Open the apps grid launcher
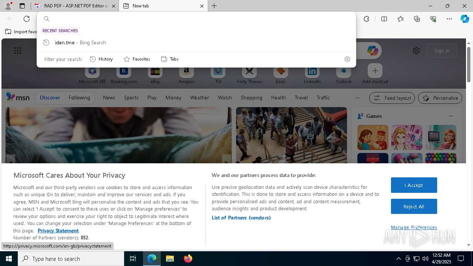This screenshot has height=266, width=473. (18, 51)
